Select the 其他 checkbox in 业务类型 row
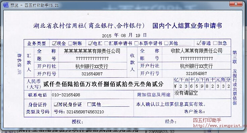The image size is (247, 133). click(166, 43)
